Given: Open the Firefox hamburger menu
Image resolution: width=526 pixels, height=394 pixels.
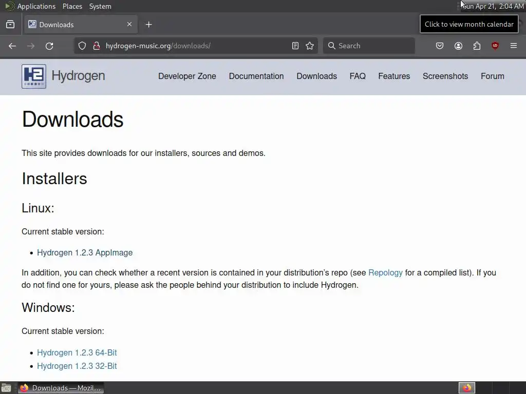Looking at the screenshot, I should pyautogui.click(x=514, y=46).
